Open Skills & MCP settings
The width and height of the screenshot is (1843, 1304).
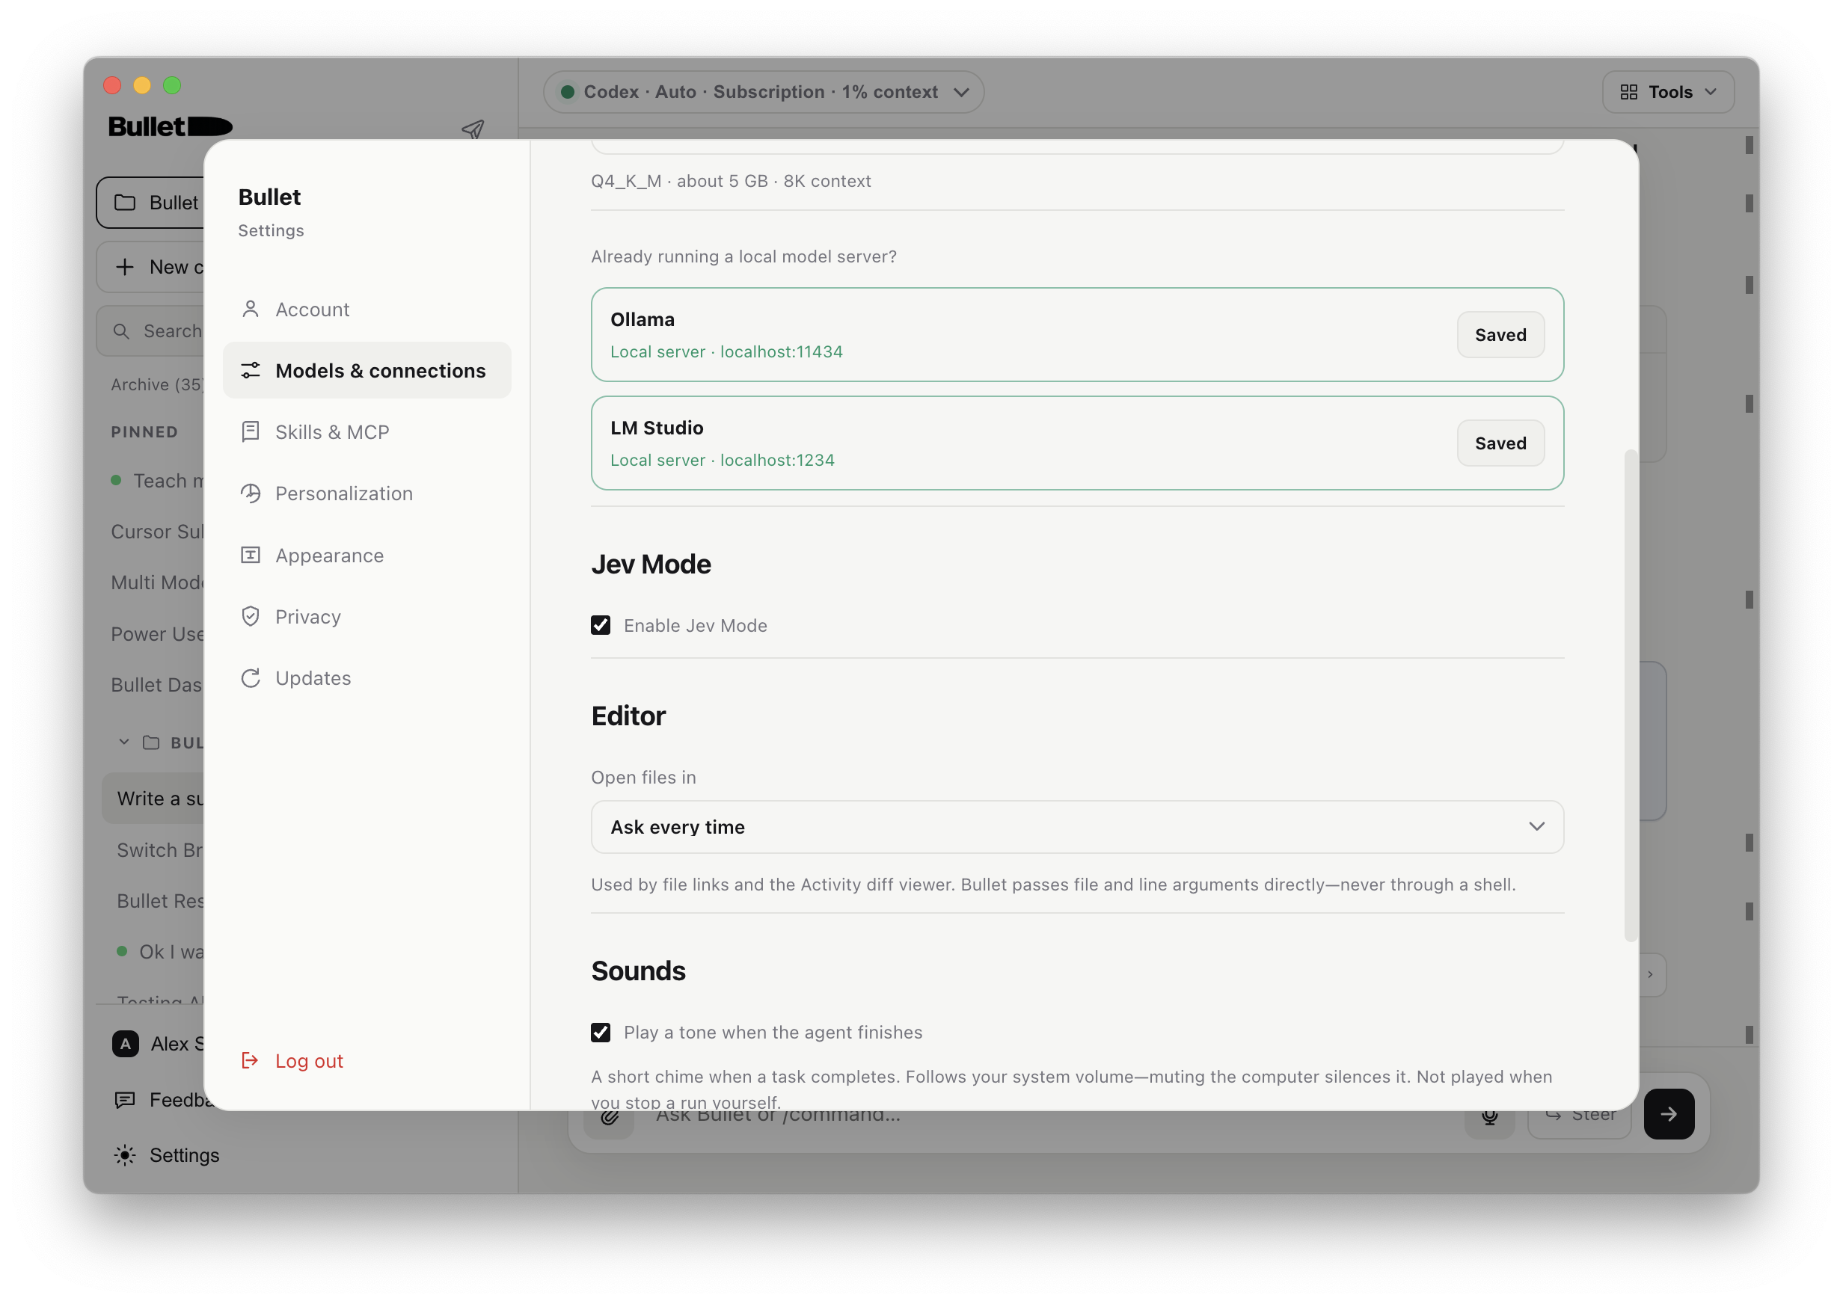coord(367,432)
